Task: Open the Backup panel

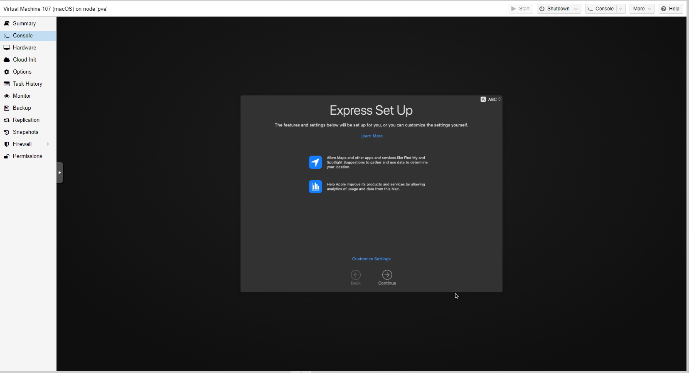Action: pos(22,108)
